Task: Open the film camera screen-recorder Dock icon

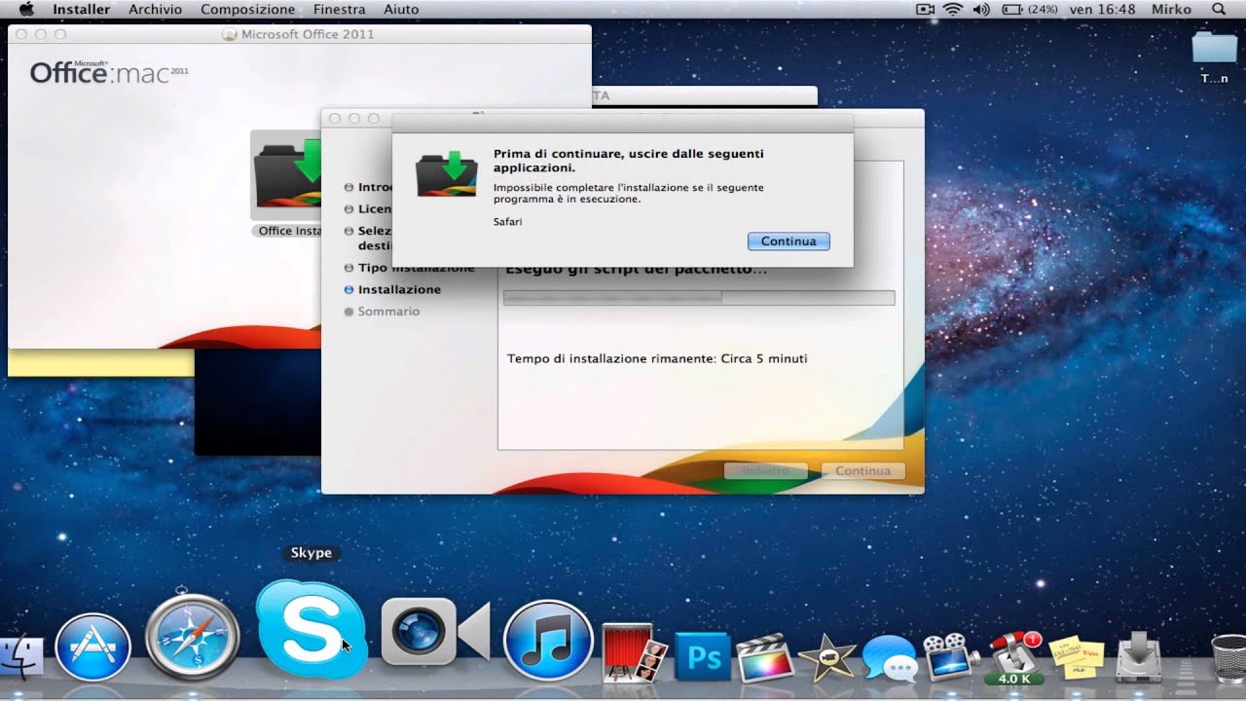Action: 951,657
